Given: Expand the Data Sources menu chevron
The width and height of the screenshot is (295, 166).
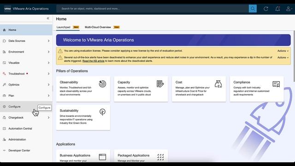Looking at the screenshot, I should [x=48, y=41].
